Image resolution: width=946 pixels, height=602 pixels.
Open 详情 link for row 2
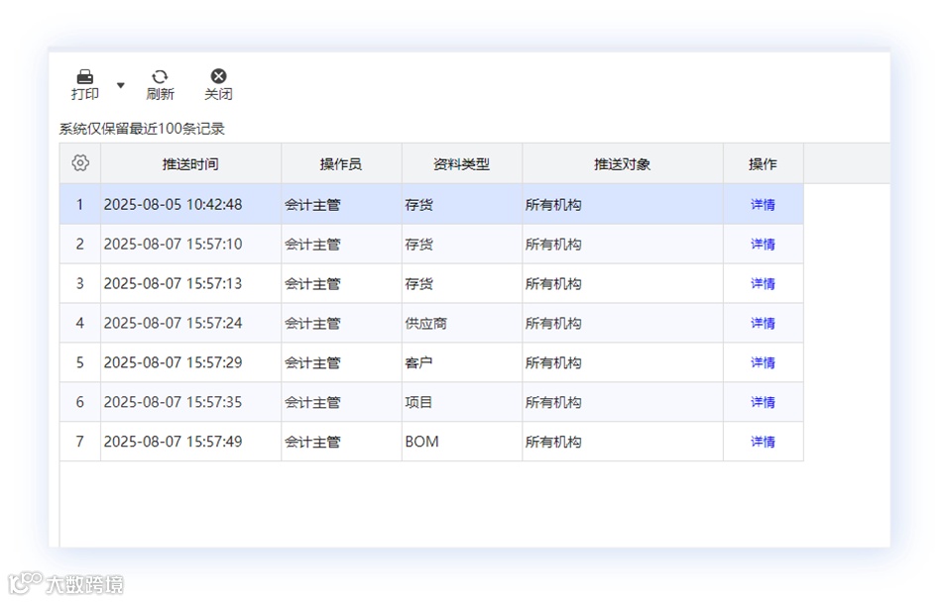[763, 244]
